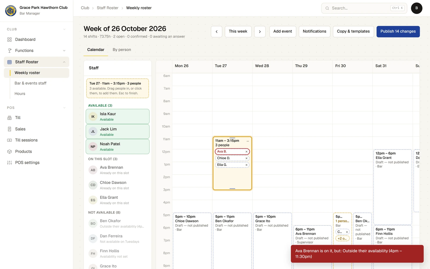Switch to the Calendar tab
This screenshot has height=269, width=430.
click(x=96, y=50)
